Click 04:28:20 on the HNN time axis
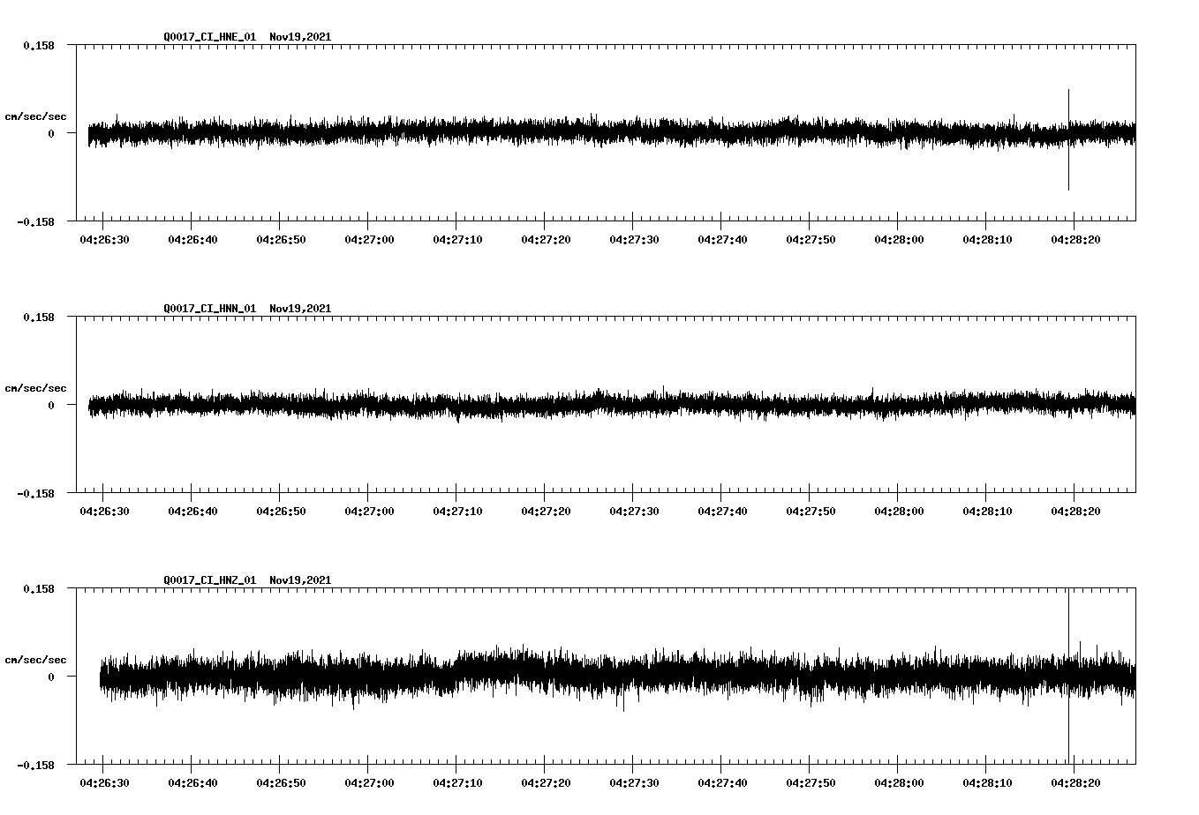 (1075, 511)
